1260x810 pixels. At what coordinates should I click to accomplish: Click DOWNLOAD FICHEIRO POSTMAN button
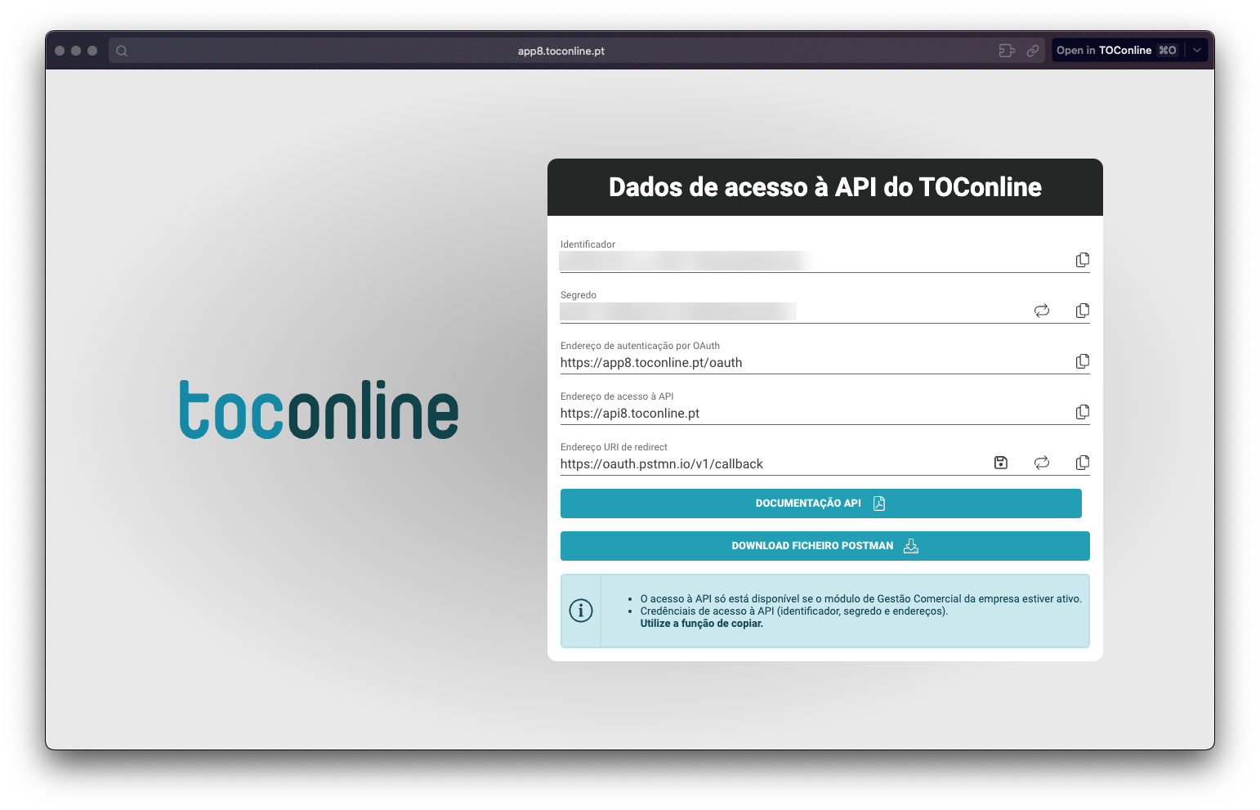[825, 546]
